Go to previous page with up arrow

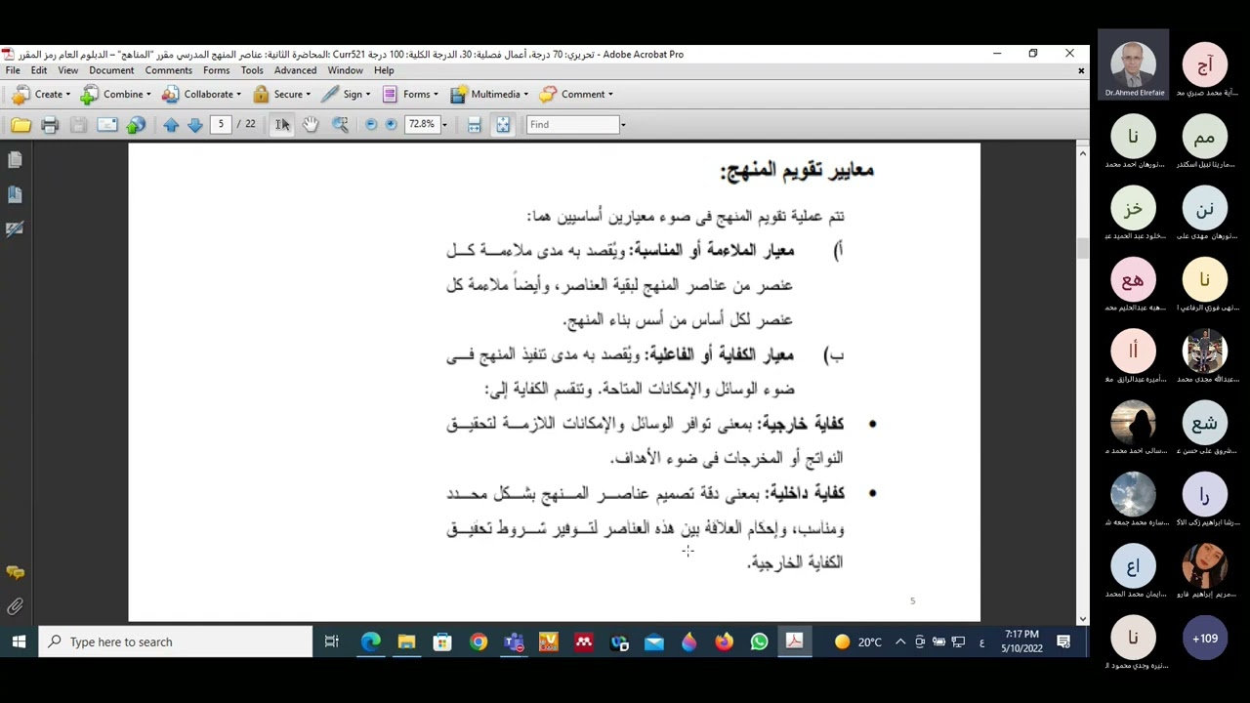pos(171,125)
